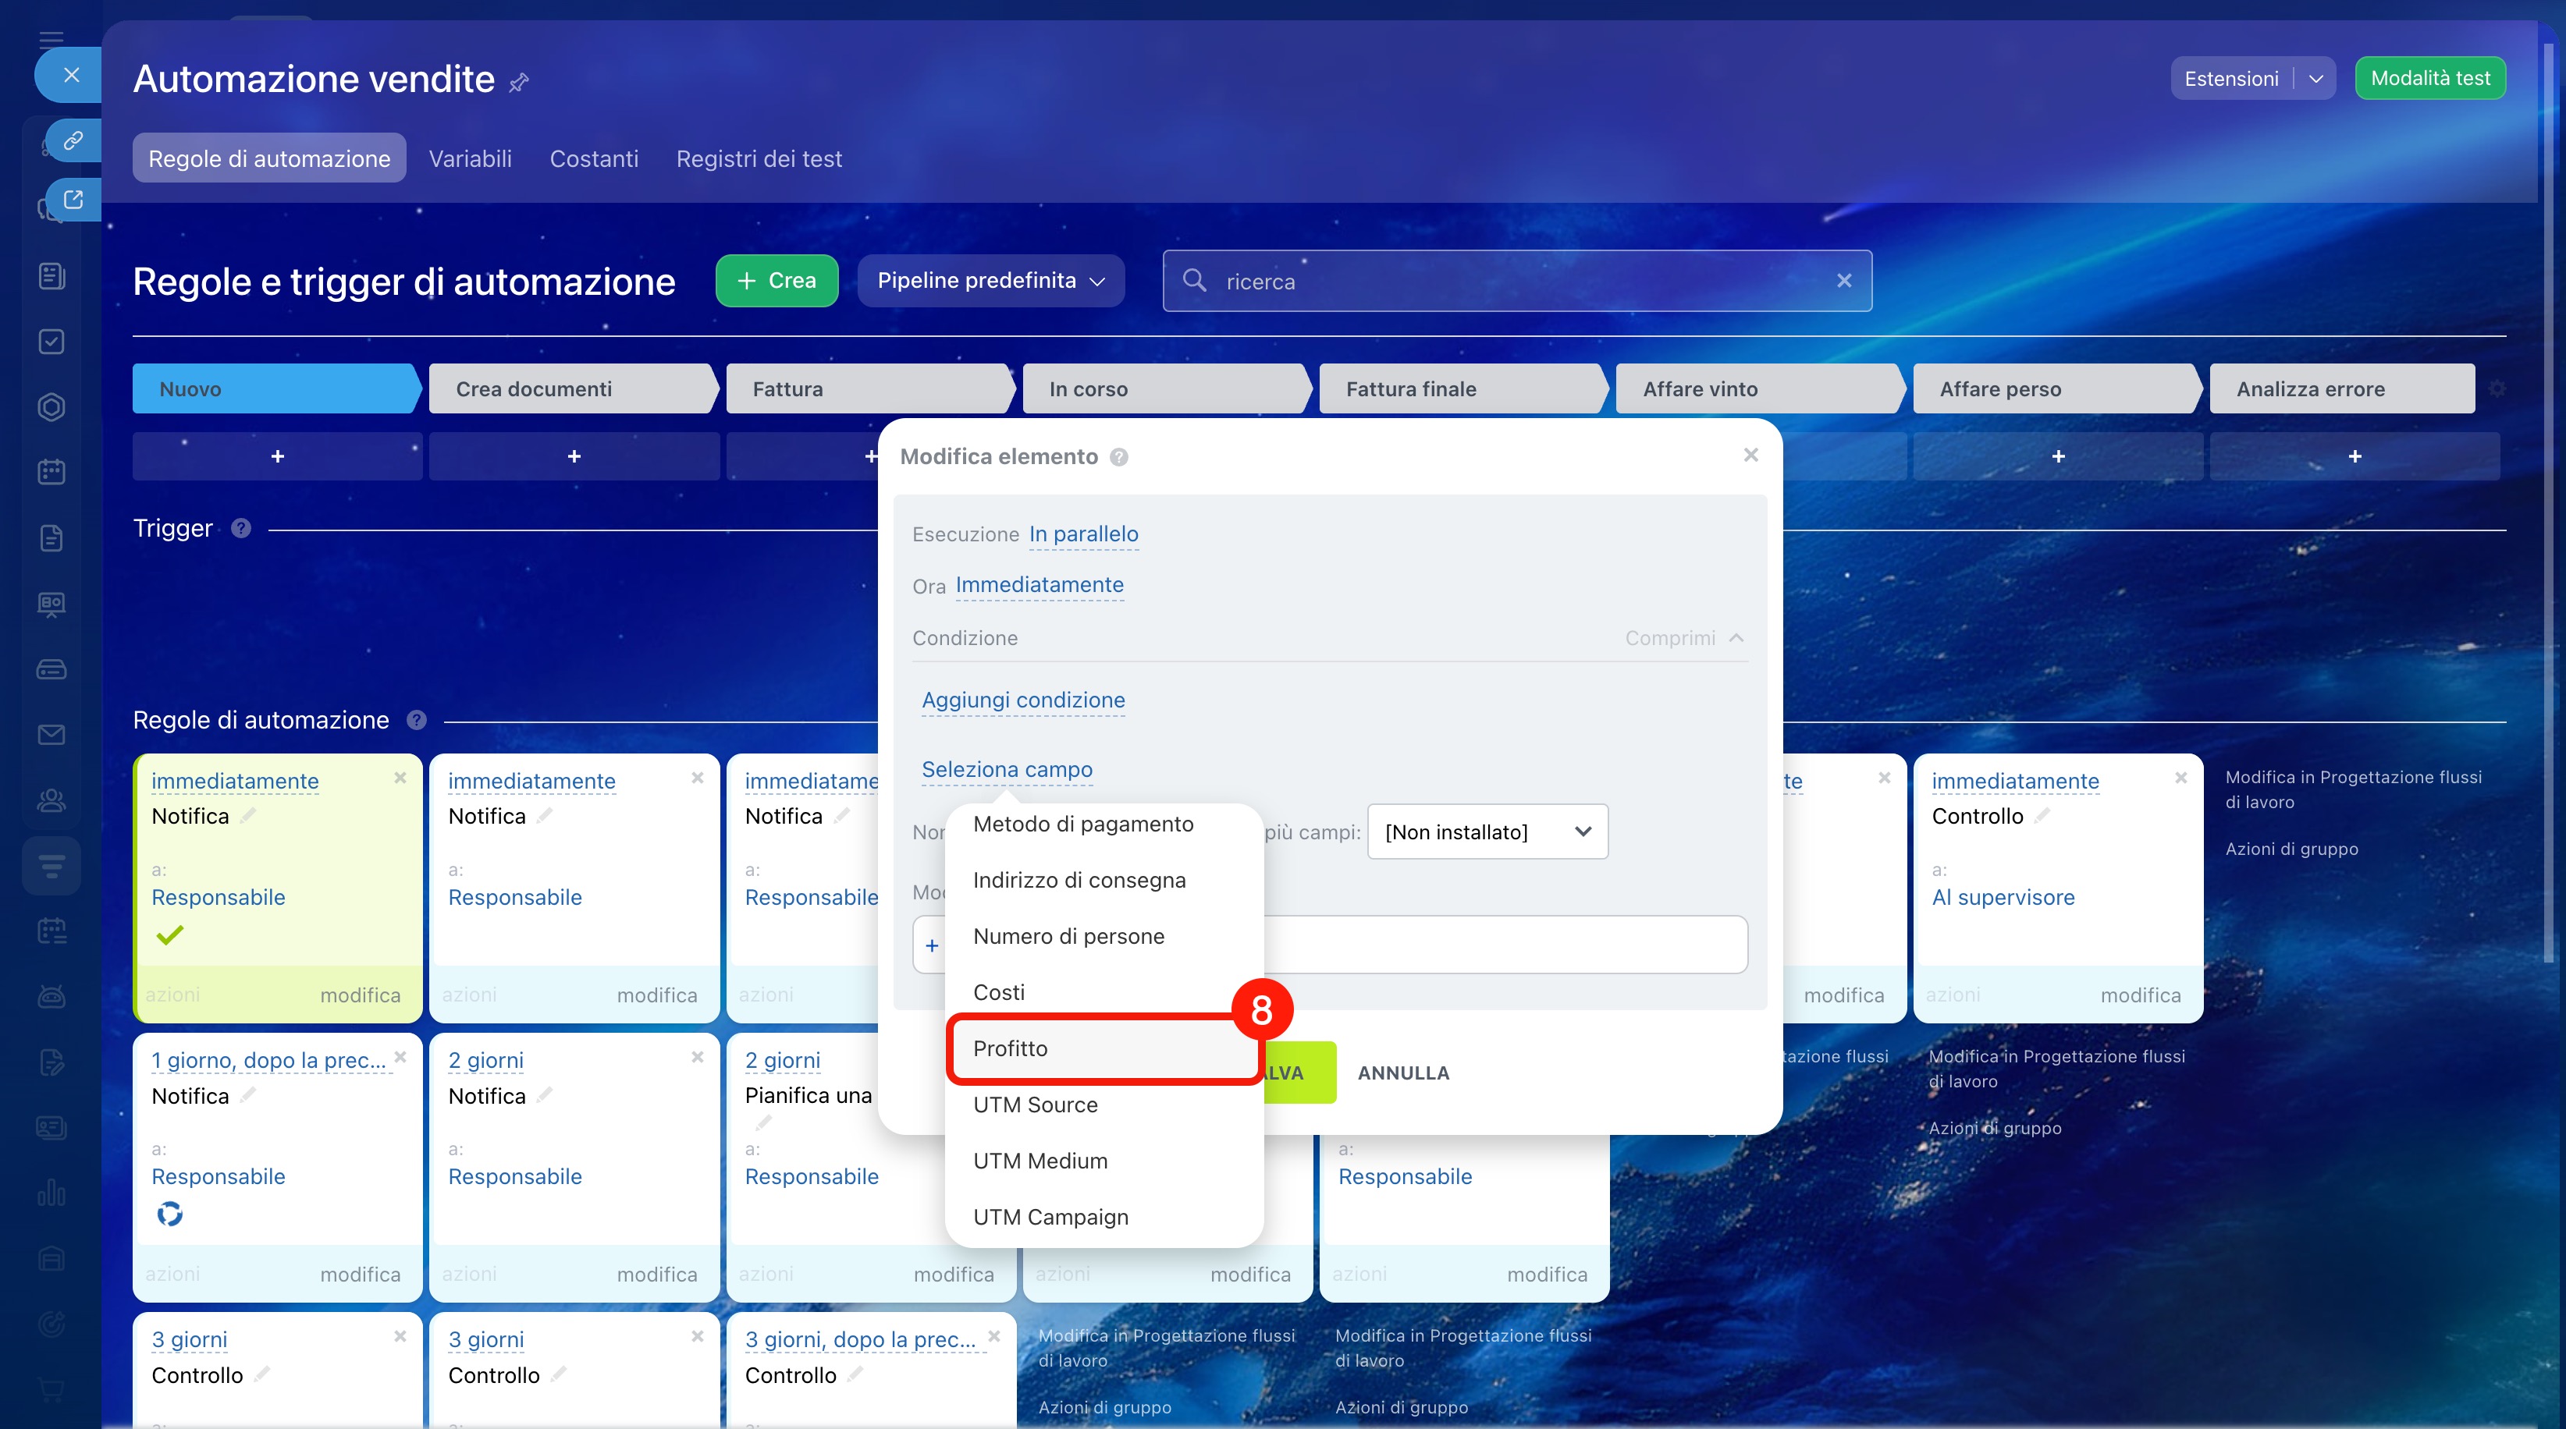Screen dimensions: 2566x1429
Task: Click the mail icon in left sidebar
Action: [x=51, y=735]
